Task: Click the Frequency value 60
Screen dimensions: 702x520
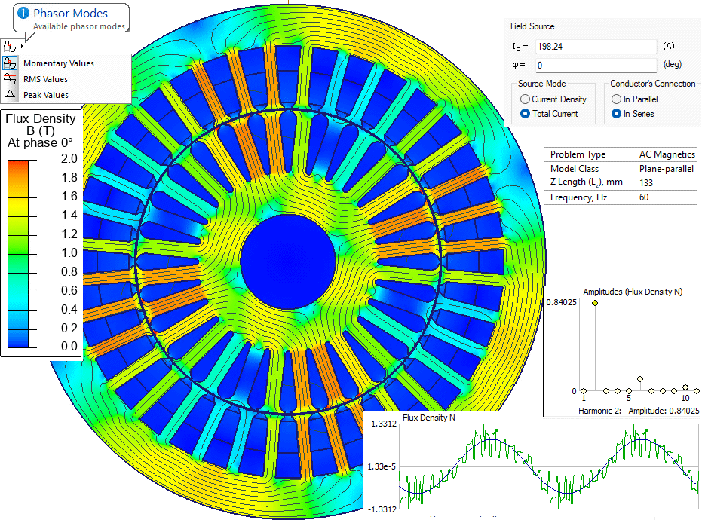Action: click(x=644, y=197)
